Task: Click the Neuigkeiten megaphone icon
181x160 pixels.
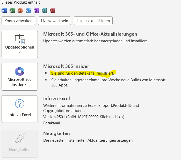Action: point(20,138)
